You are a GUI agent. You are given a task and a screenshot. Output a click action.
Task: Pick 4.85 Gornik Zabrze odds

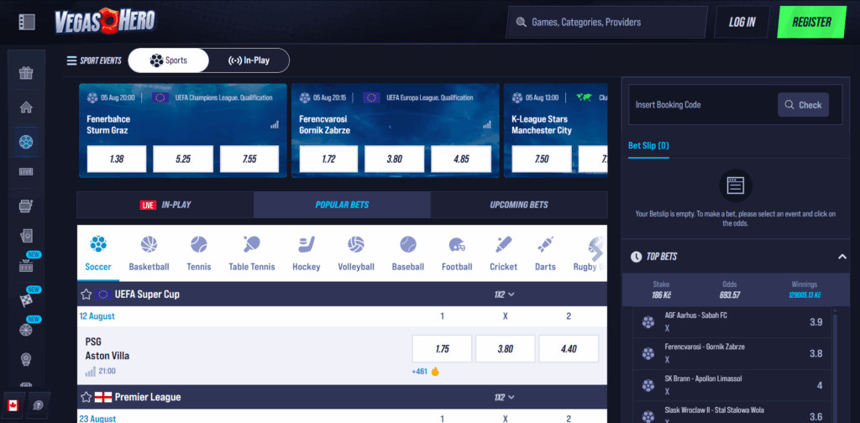461,159
